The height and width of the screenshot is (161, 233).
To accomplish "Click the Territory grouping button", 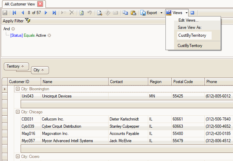I will coord(16,66).
